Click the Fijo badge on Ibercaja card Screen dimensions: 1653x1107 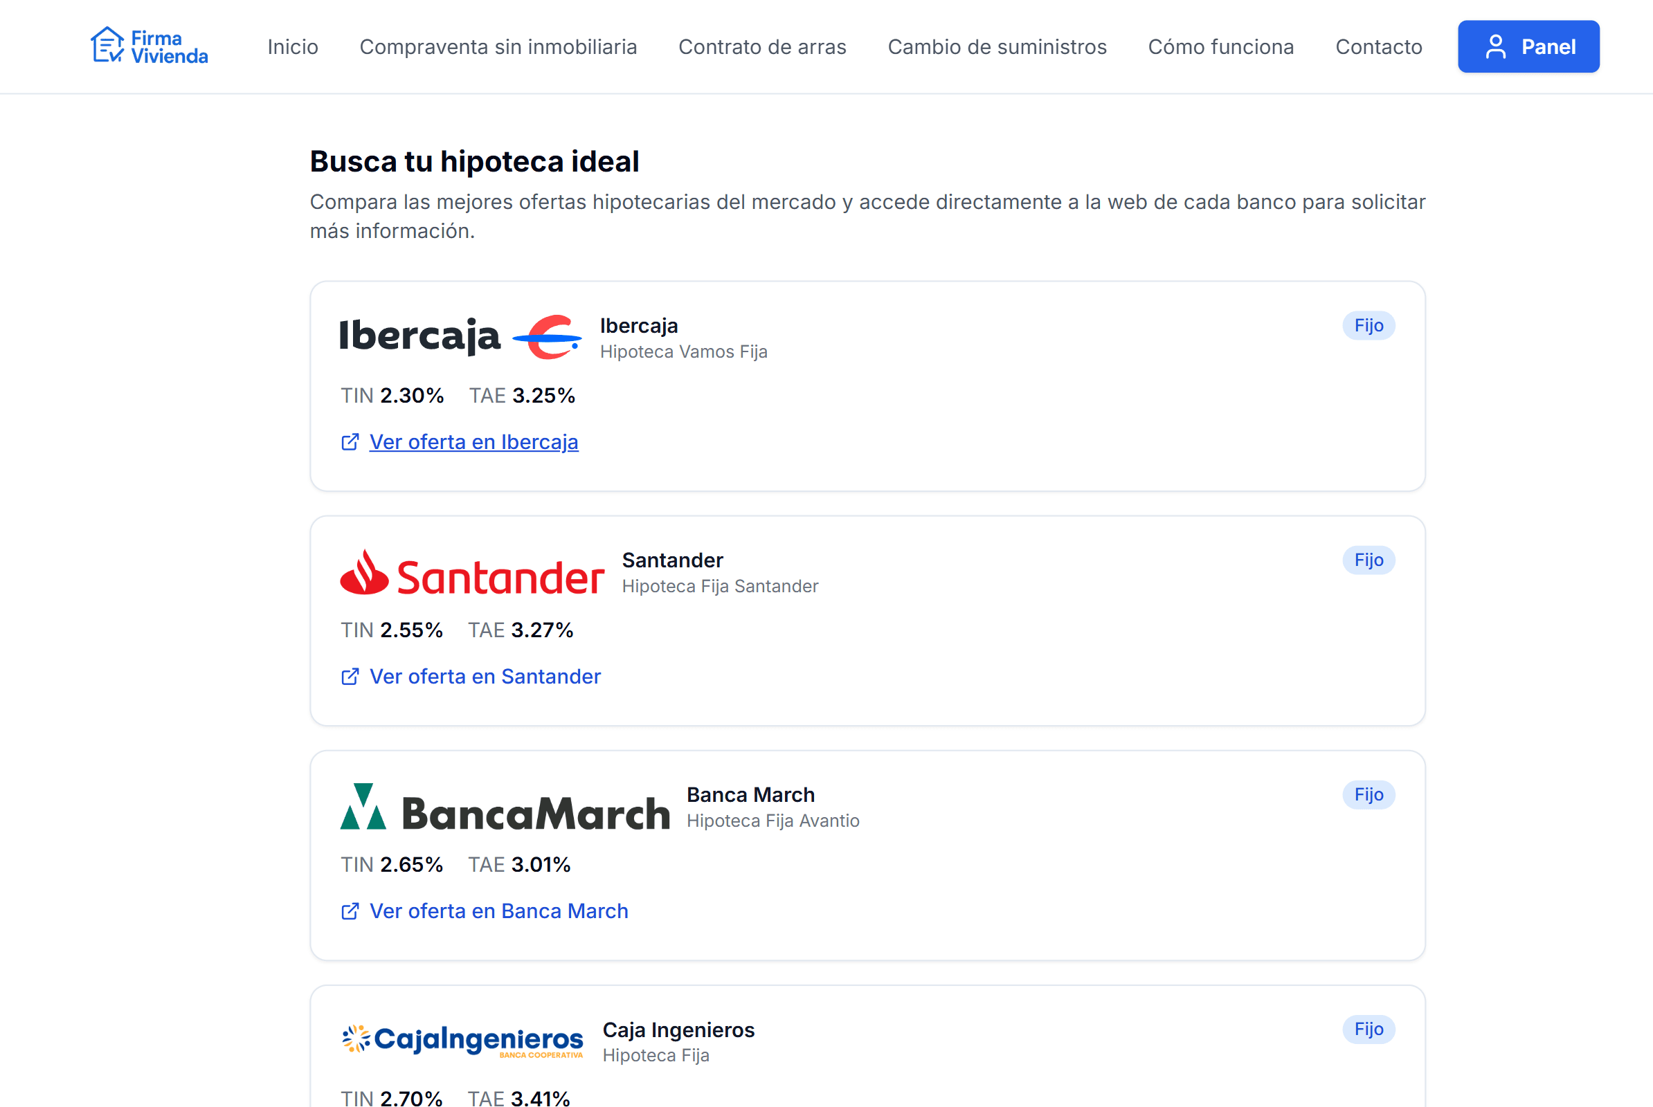(x=1369, y=325)
